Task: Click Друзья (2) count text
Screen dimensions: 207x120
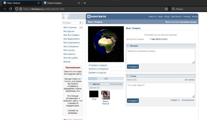Action: click(94, 88)
